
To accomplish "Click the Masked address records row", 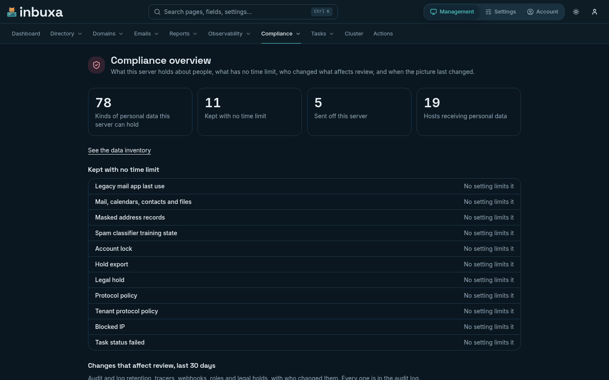I will (304, 217).
